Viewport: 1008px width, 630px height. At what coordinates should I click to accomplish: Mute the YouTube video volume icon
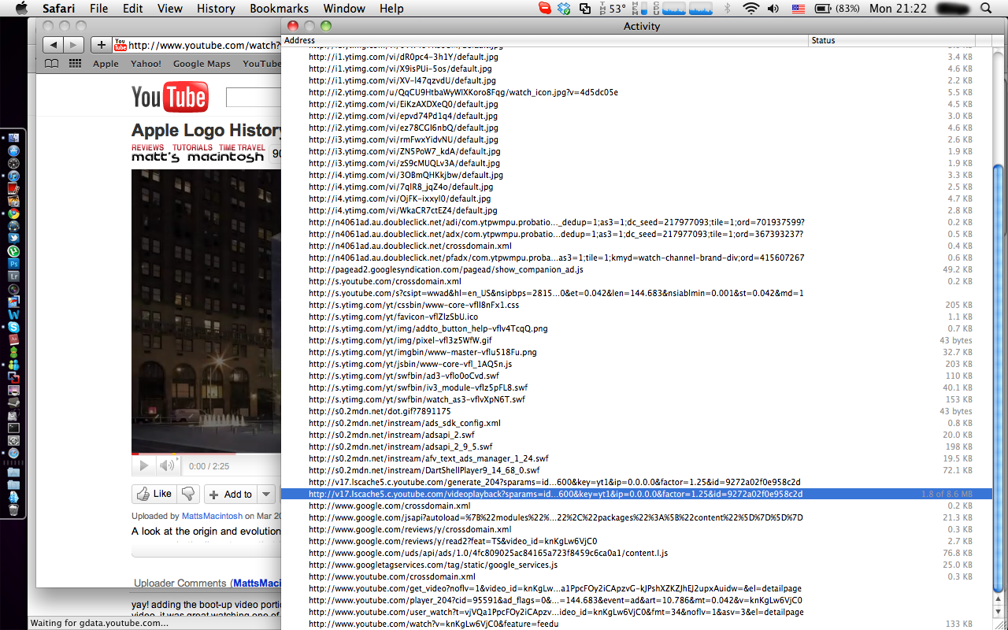[167, 465]
